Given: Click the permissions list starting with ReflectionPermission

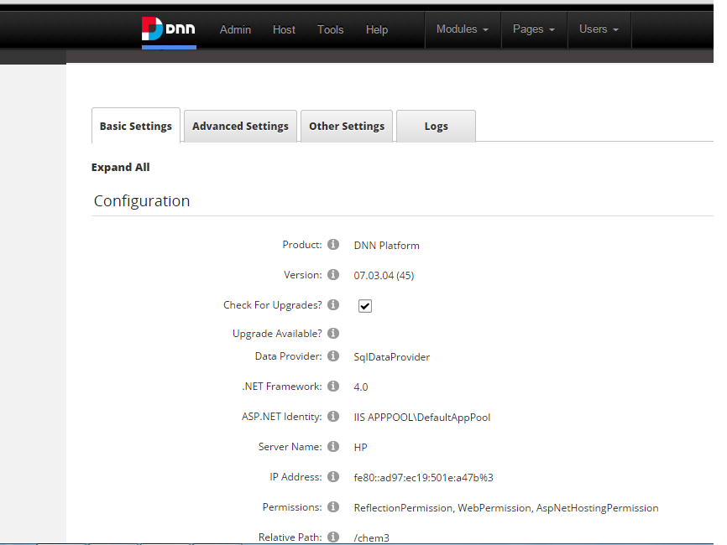Looking at the screenshot, I should pyautogui.click(x=506, y=508).
